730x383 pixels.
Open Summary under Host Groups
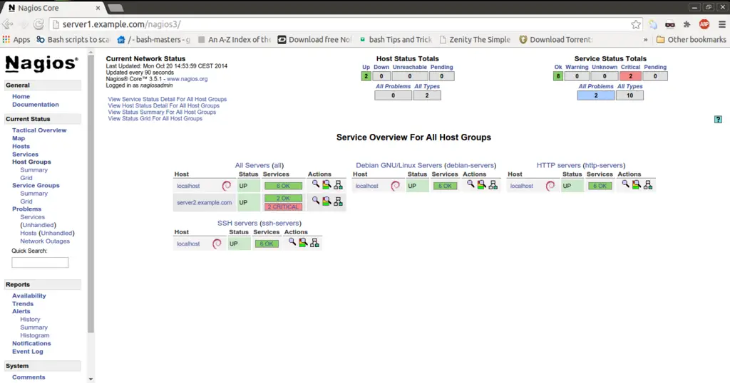click(x=34, y=170)
